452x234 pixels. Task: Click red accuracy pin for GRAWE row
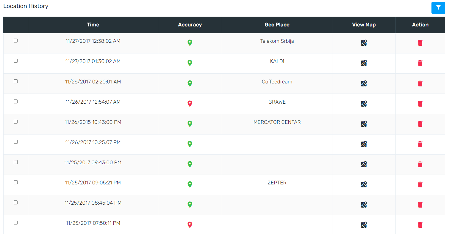point(190,104)
